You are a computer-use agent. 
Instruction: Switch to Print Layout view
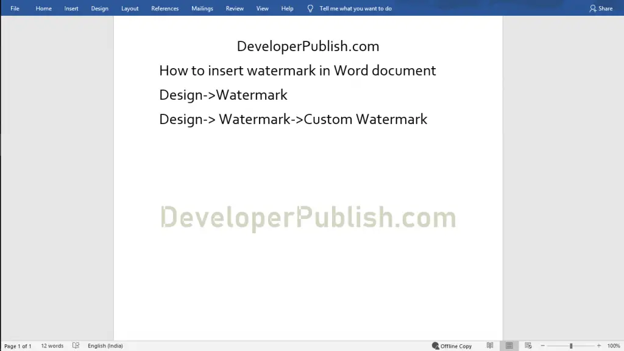[x=509, y=346]
